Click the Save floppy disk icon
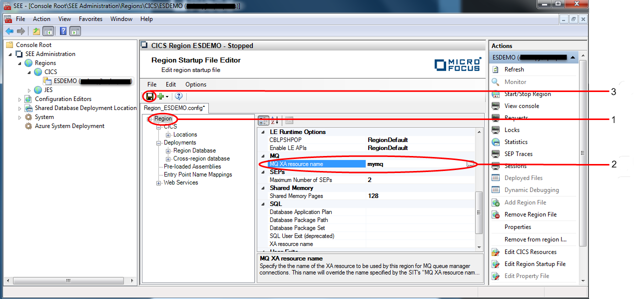644x299 pixels. pos(149,96)
